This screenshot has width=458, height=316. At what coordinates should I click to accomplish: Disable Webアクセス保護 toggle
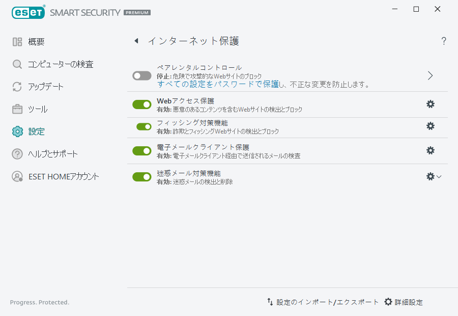141,103
